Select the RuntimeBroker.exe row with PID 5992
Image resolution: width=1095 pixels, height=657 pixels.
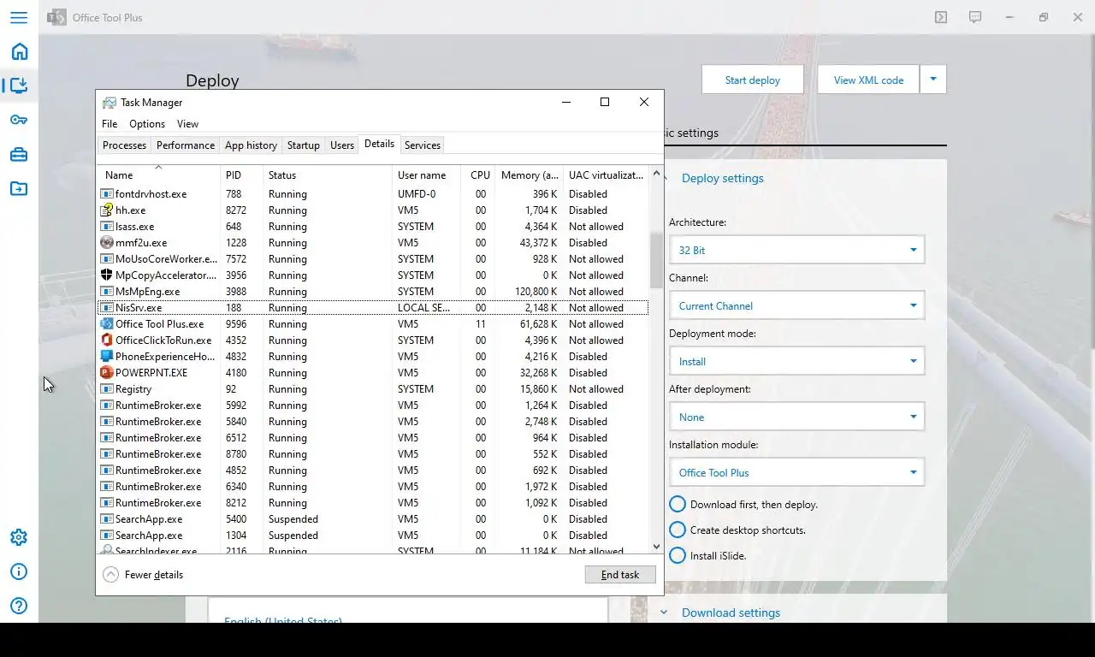pos(374,405)
